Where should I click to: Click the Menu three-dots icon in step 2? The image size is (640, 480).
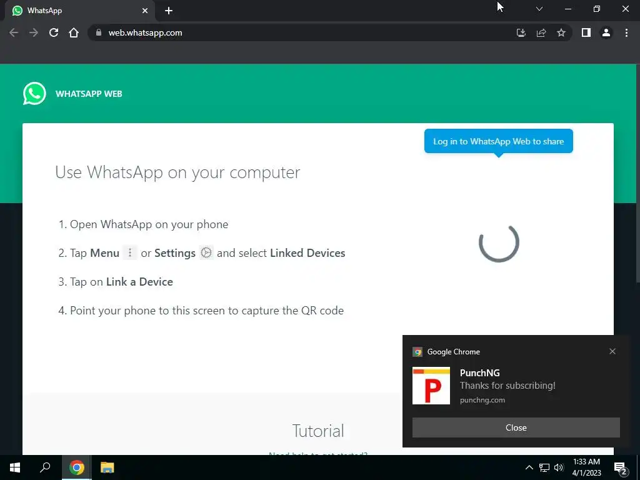[130, 252]
